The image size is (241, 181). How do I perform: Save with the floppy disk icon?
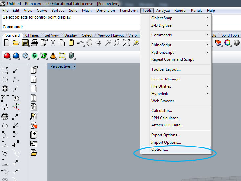point(25,43)
